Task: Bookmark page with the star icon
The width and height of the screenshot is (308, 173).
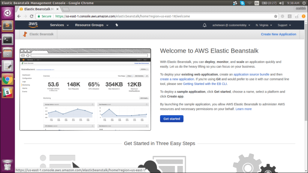Action: coord(276,16)
